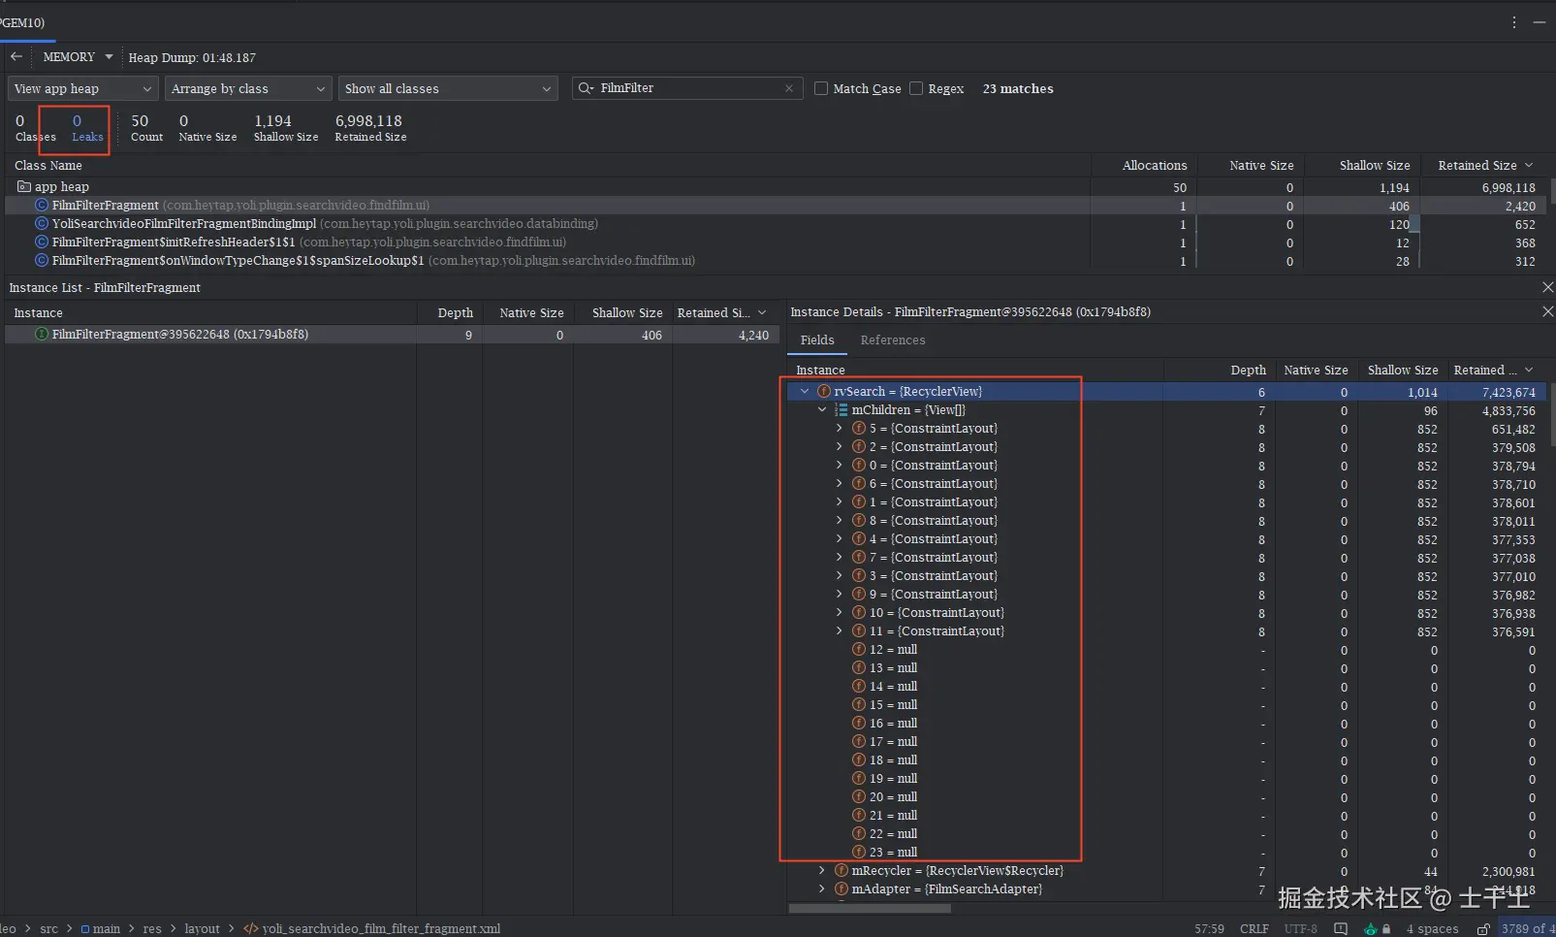Open the View app heap dropdown
Screen dimensions: 1556x937
coord(82,88)
